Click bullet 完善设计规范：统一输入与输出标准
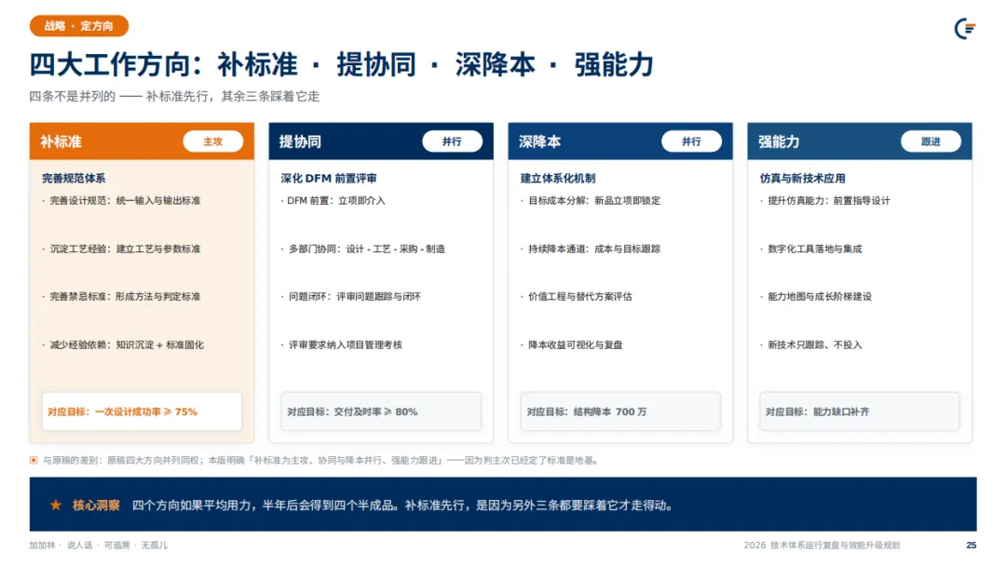The height and width of the screenshot is (566, 1006). point(122,201)
